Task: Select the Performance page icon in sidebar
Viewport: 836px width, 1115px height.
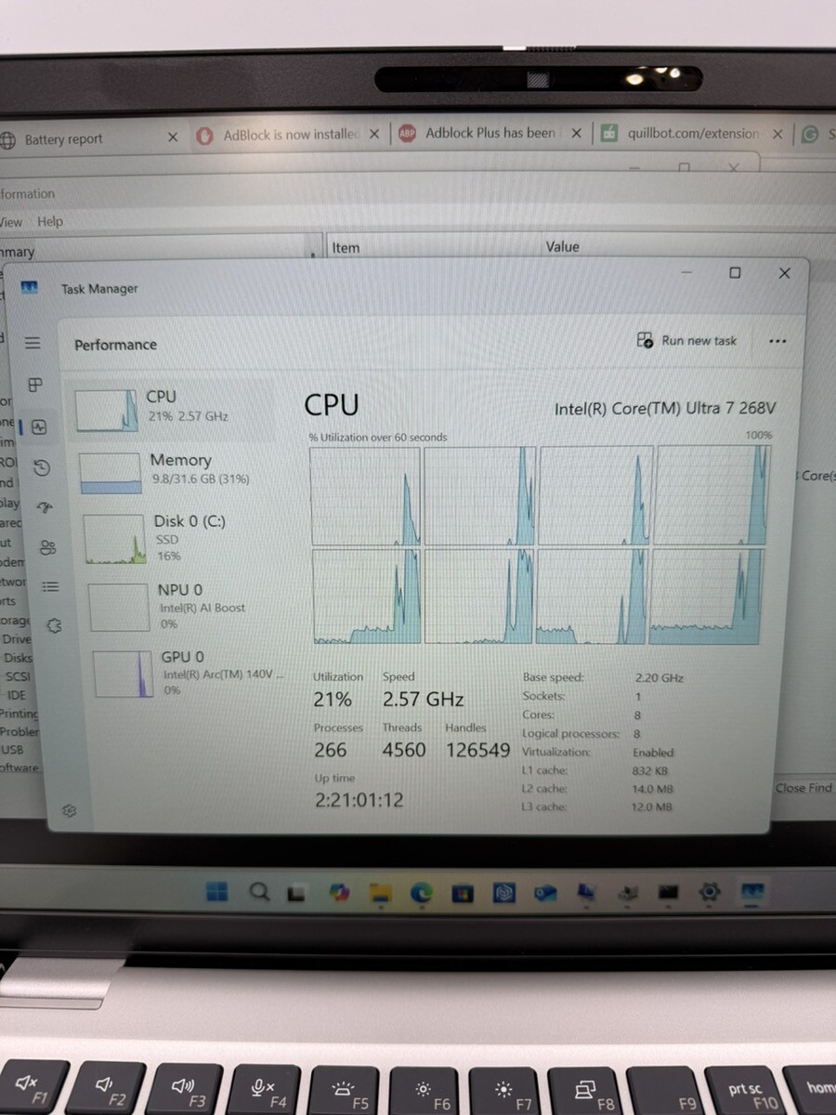Action: (x=38, y=427)
